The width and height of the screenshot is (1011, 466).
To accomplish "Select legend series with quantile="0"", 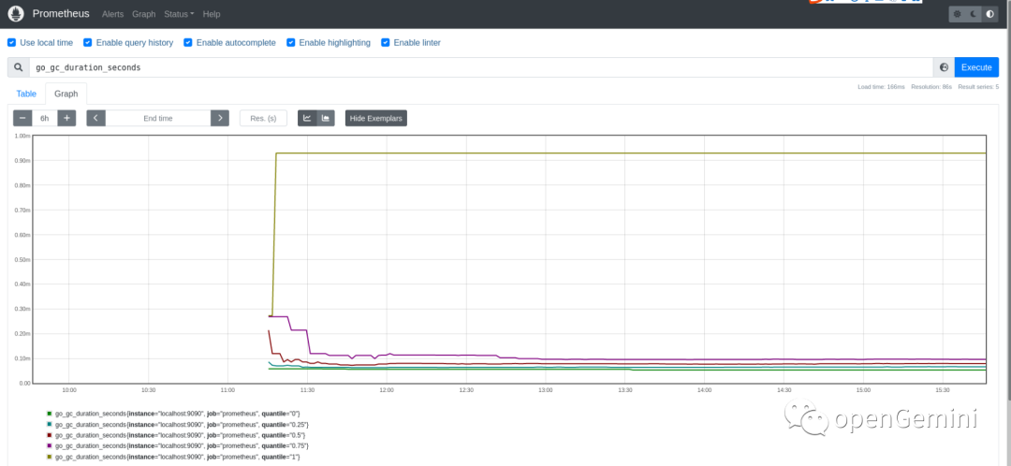I will click(177, 414).
